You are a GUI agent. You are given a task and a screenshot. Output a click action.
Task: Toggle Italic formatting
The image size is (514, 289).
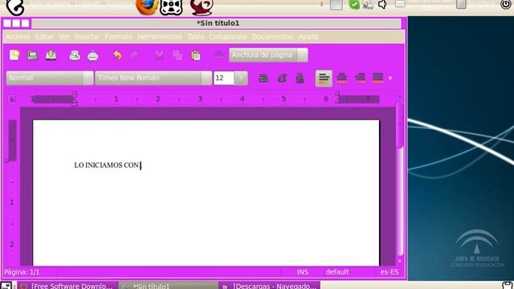(282, 78)
